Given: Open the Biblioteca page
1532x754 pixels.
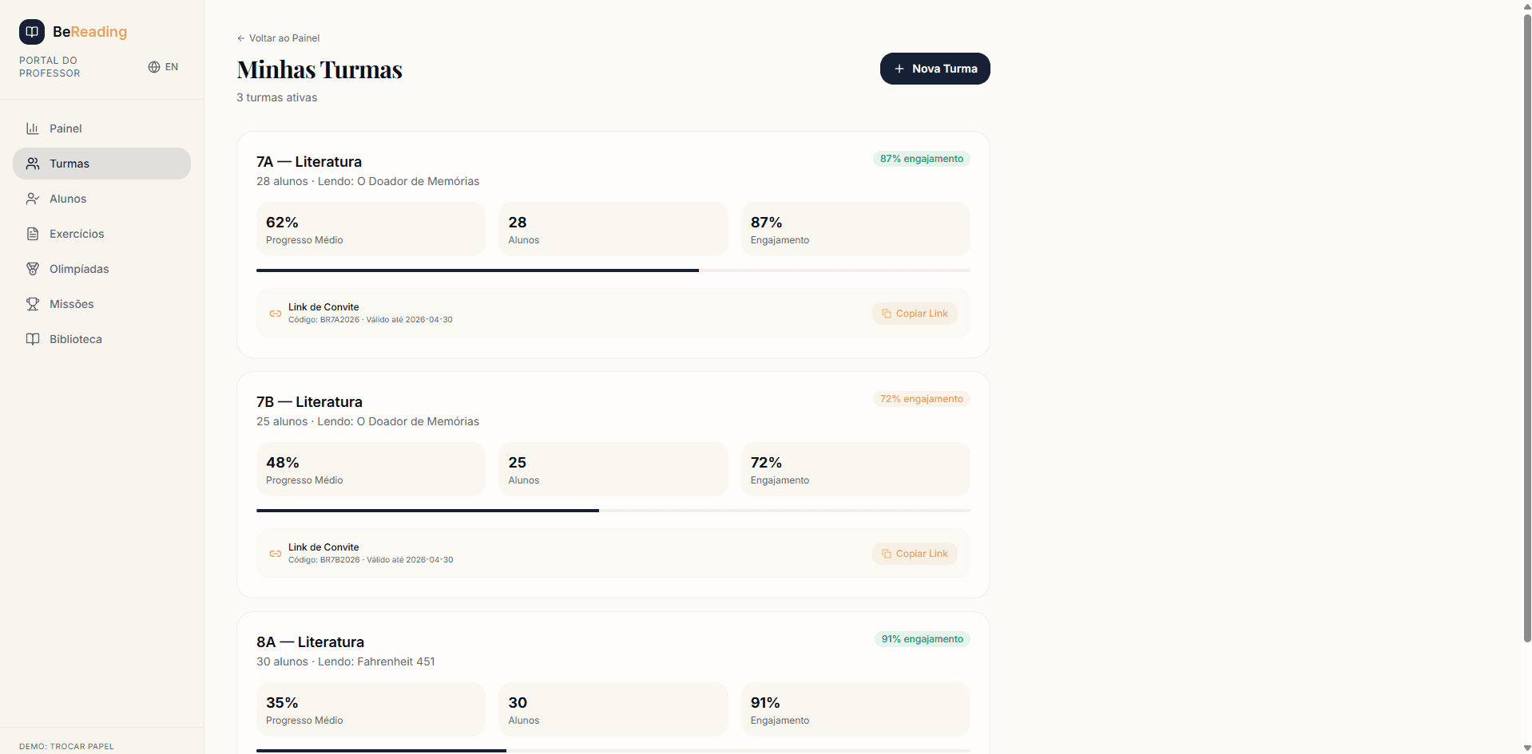Looking at the screenshot, I should click(101, 339).
